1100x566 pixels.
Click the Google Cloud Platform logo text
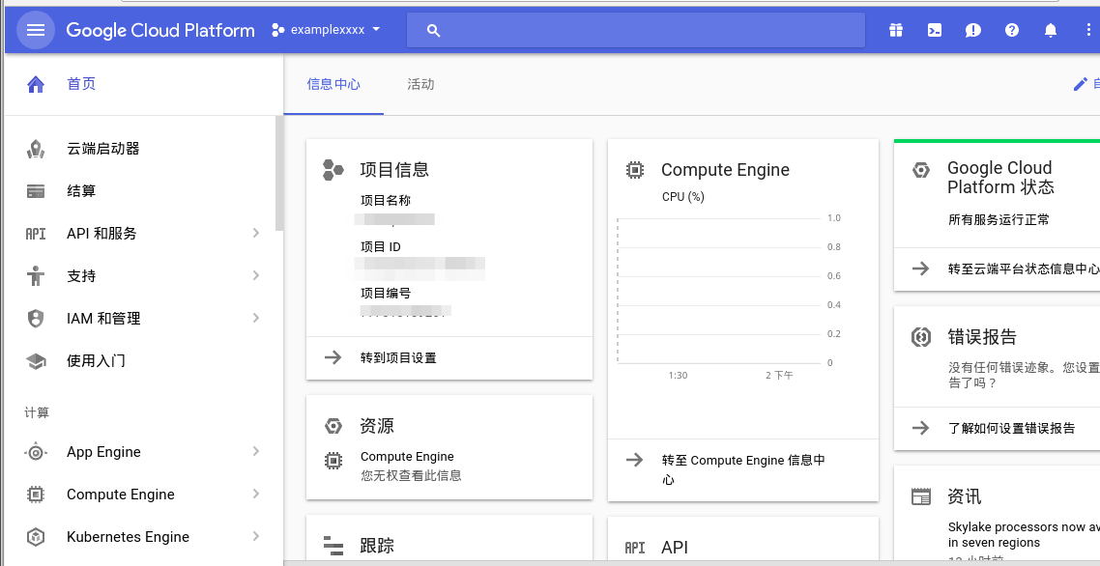[x=160, y=30]
